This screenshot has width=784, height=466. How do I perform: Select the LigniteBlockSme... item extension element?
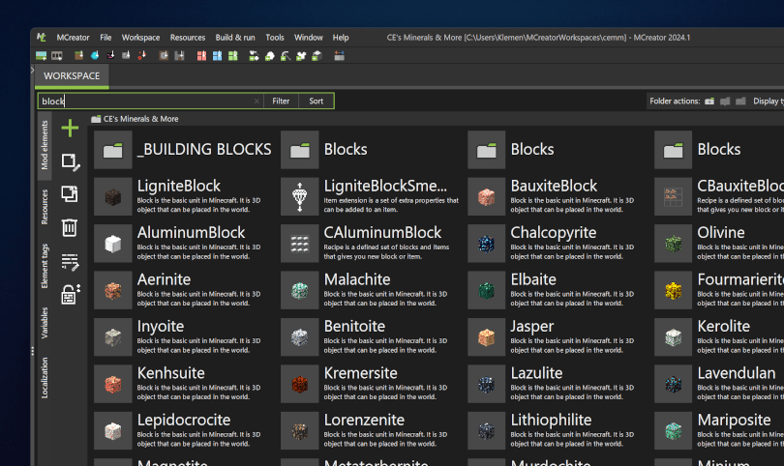(x=371, y=197)
